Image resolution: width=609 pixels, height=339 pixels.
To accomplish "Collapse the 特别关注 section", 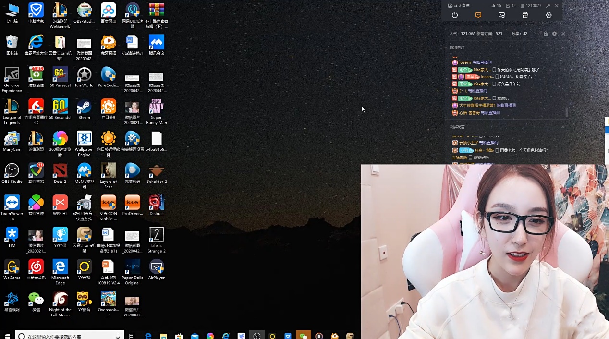I will click(563, 48).
